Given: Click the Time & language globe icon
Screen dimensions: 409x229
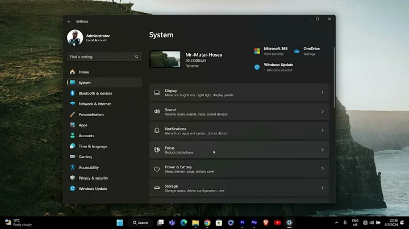Looking at the screenshot, I should pyautogui.click(x=73, y=146).
